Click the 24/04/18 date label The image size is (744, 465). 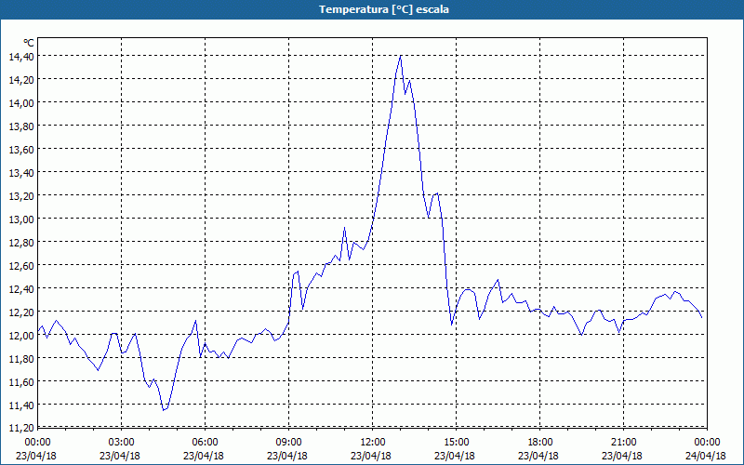[706, 456]
